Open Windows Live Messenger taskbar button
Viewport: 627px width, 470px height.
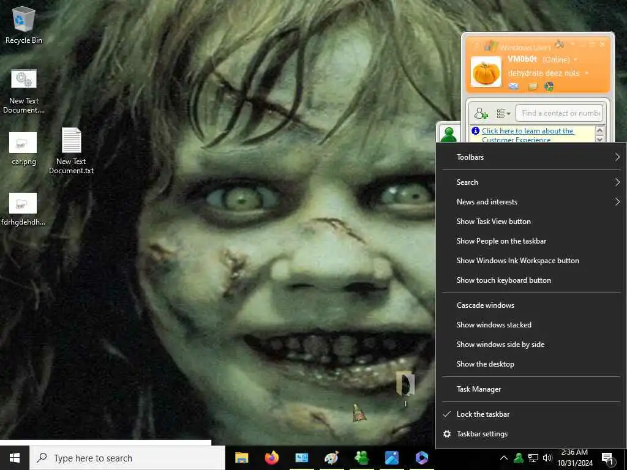361,458
